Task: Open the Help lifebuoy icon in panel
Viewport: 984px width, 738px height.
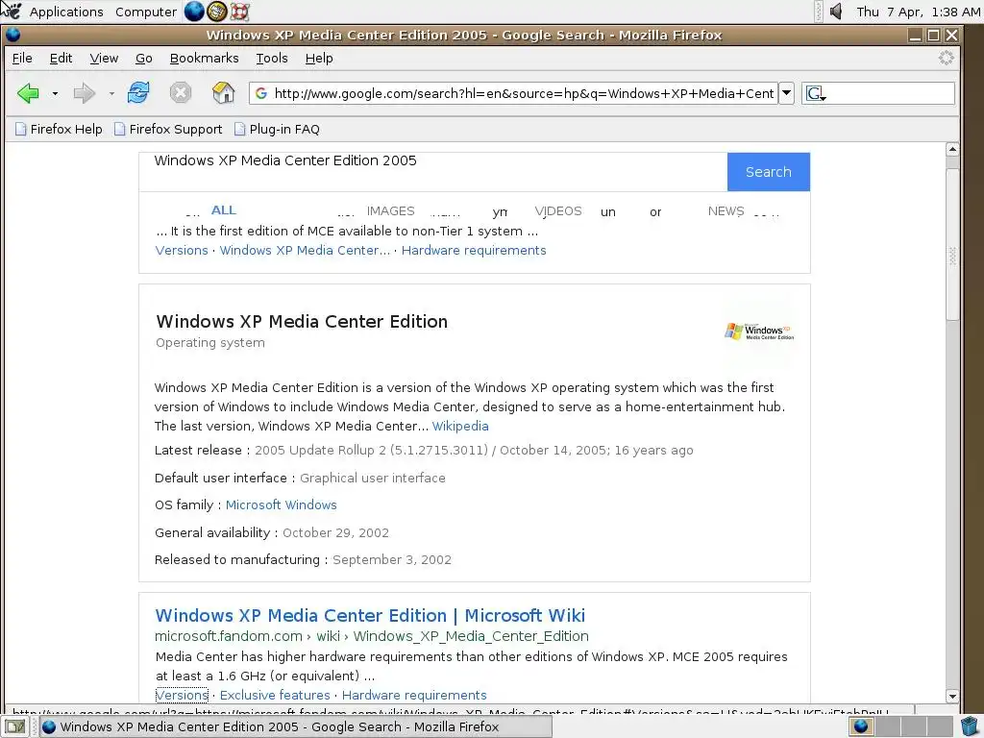Action: [239, 12]
